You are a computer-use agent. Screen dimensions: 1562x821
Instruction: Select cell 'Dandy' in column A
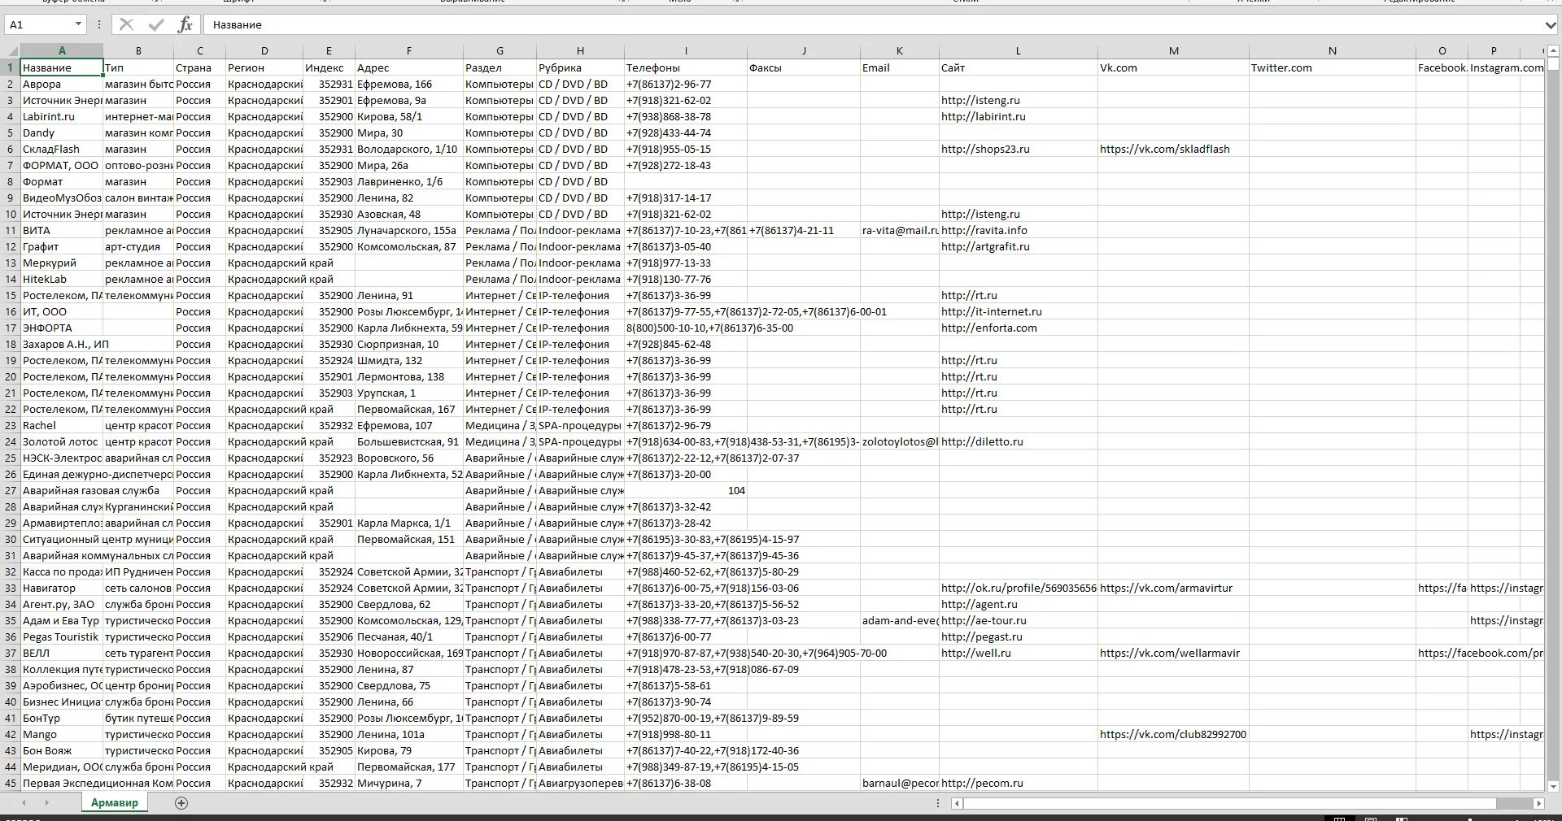62,133
